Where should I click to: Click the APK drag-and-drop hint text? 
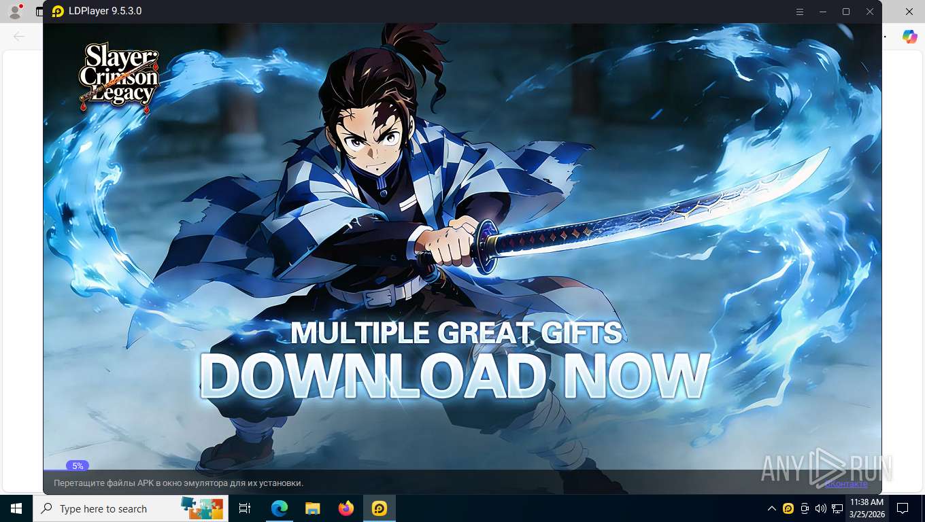[178, 483]
